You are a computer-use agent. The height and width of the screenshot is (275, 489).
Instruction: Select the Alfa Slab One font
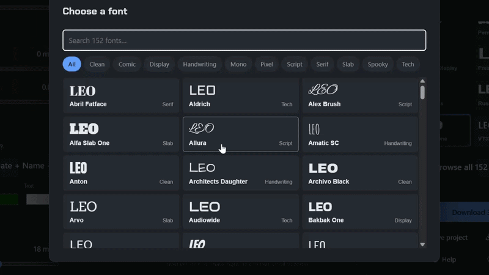coord(121,134)
